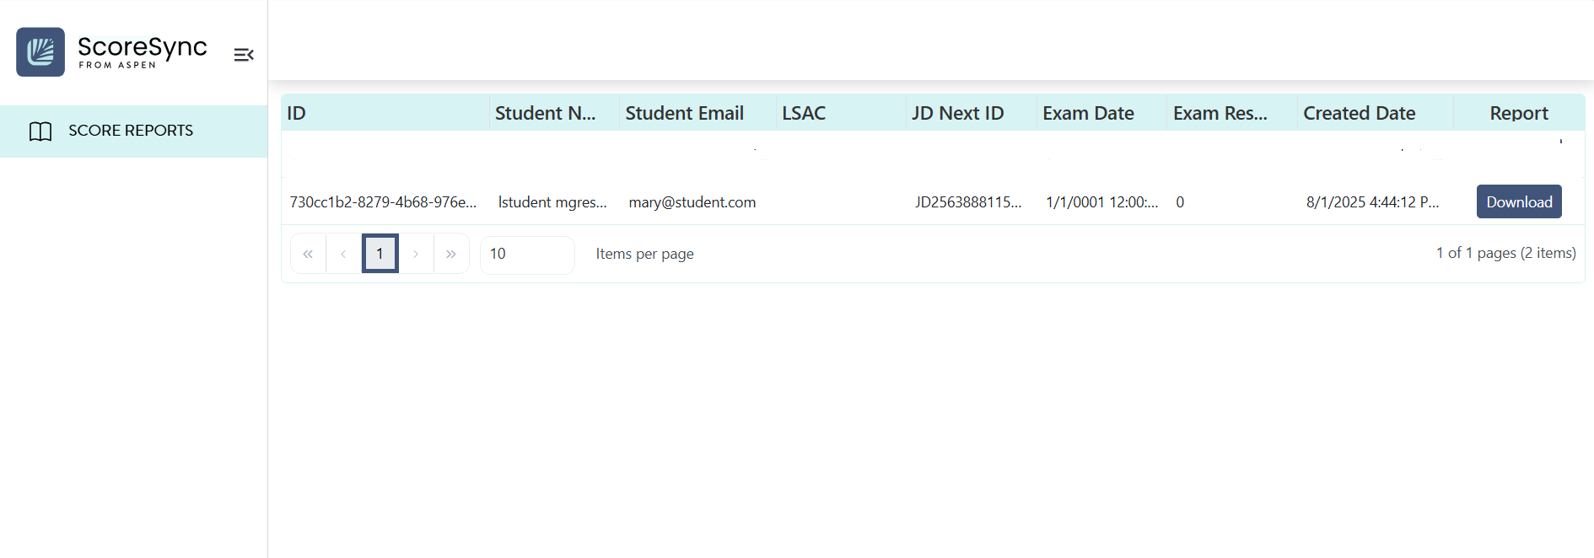The image size is (1594, 558).
Task: Sort by the Student Name column header
Action: click(x=545, y=113)
